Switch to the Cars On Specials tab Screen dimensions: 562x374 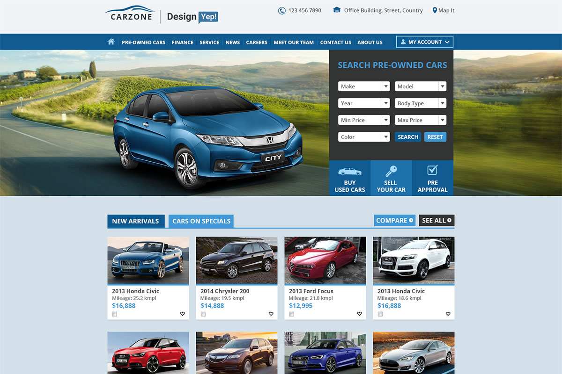tap(201, 221)
